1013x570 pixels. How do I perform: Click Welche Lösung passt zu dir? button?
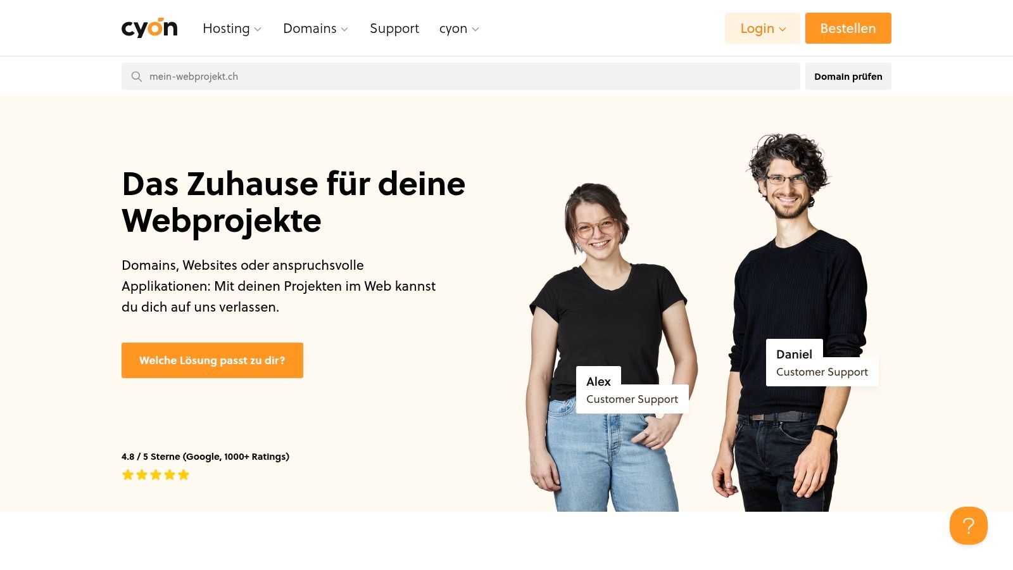point(212,360)
